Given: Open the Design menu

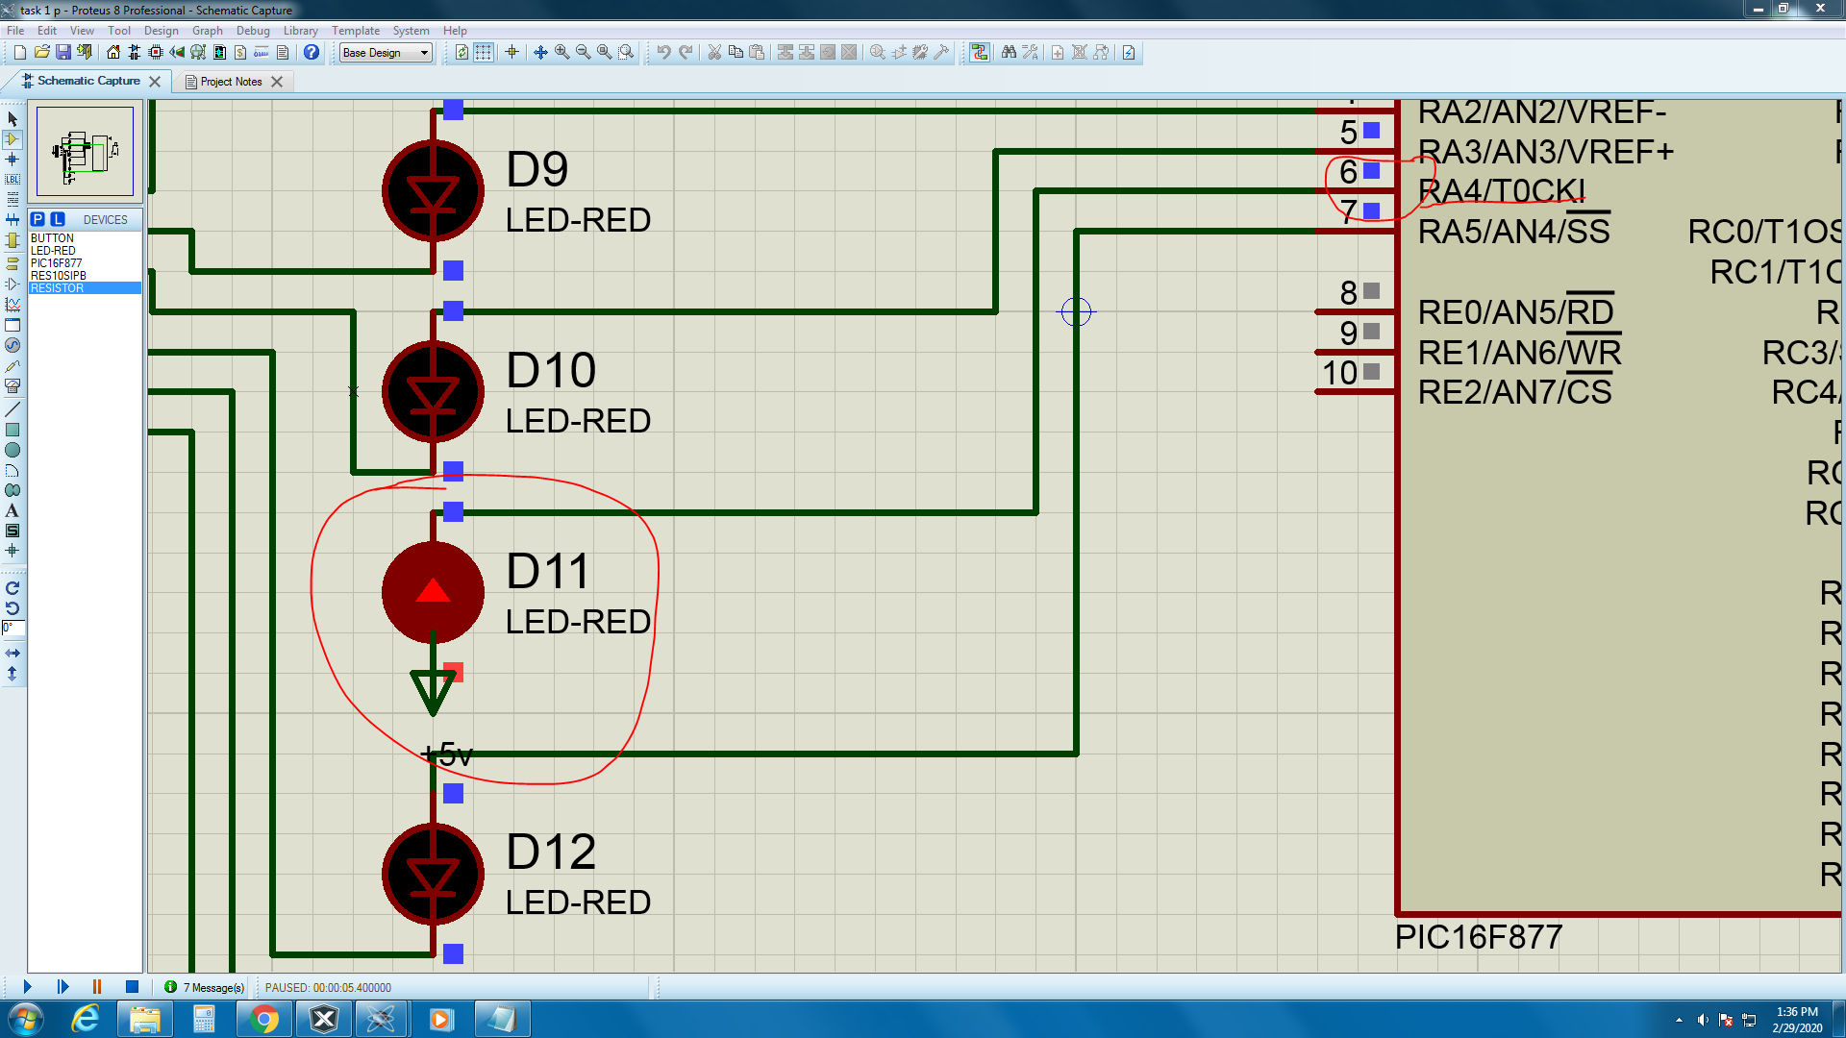Looking at the screenshot, I should pyautogui.click(x=162, y=31).
